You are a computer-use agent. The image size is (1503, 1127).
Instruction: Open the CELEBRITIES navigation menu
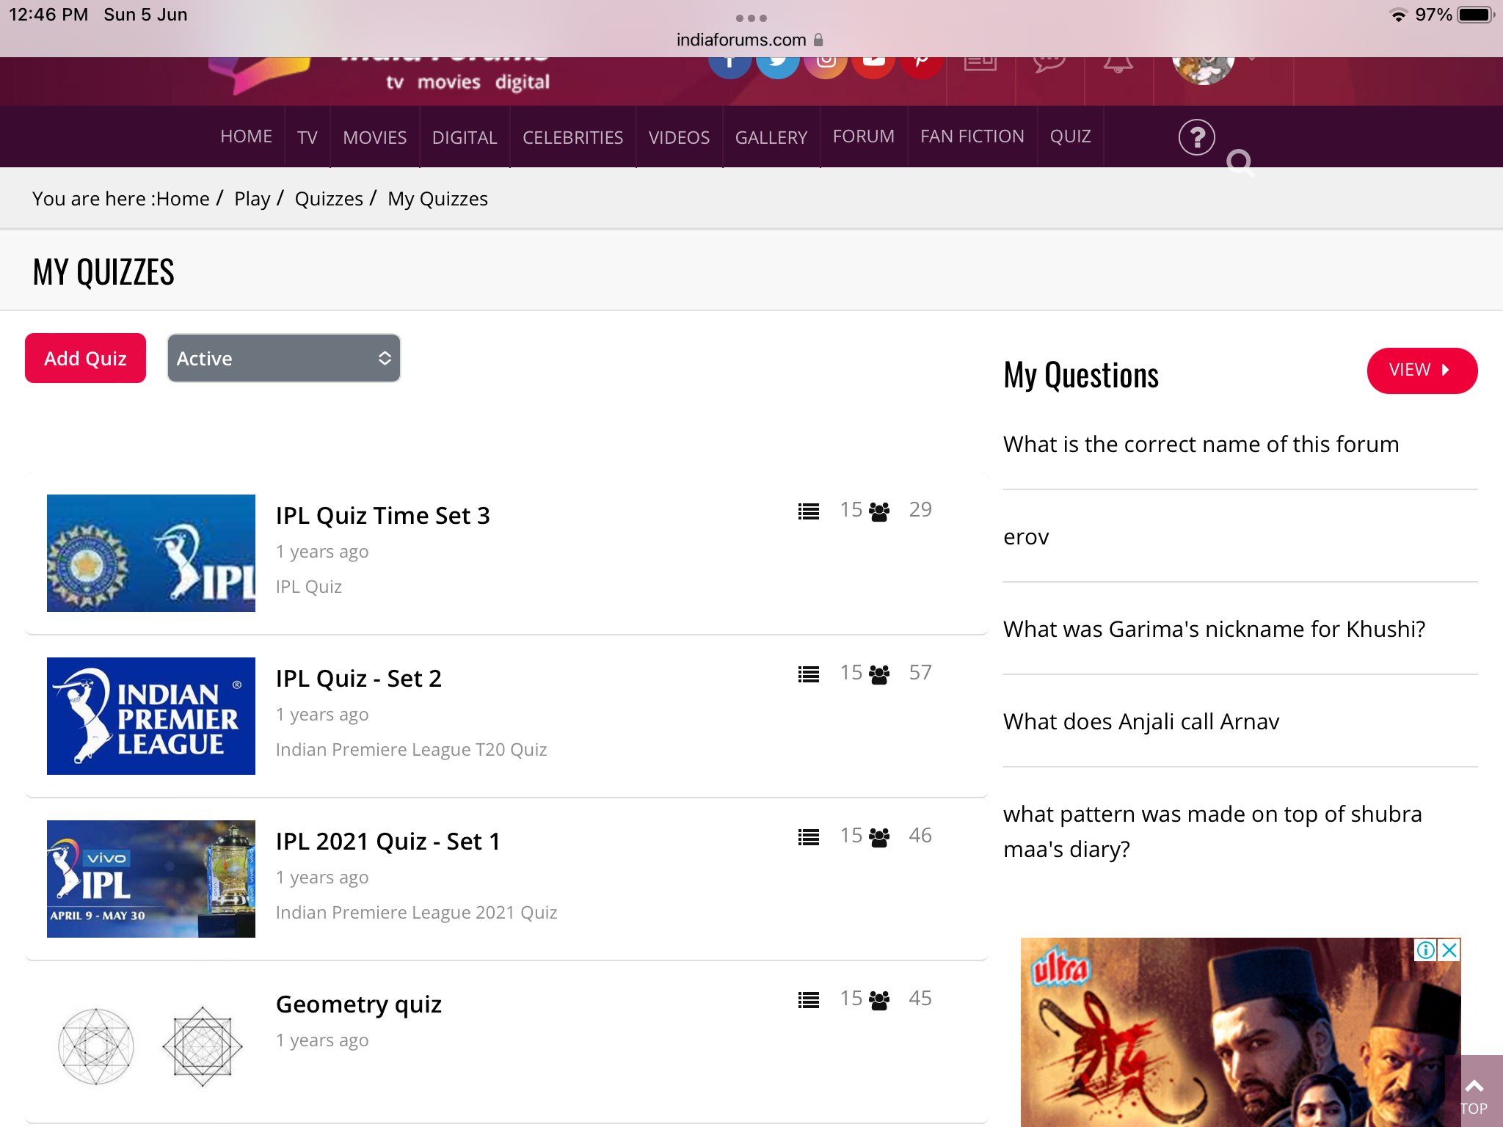coord(573,137)
